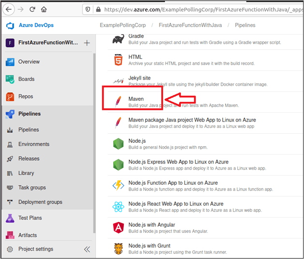This screenshot has height=259, width=304.
Task: Select the Maven template title
Action: 136,99
